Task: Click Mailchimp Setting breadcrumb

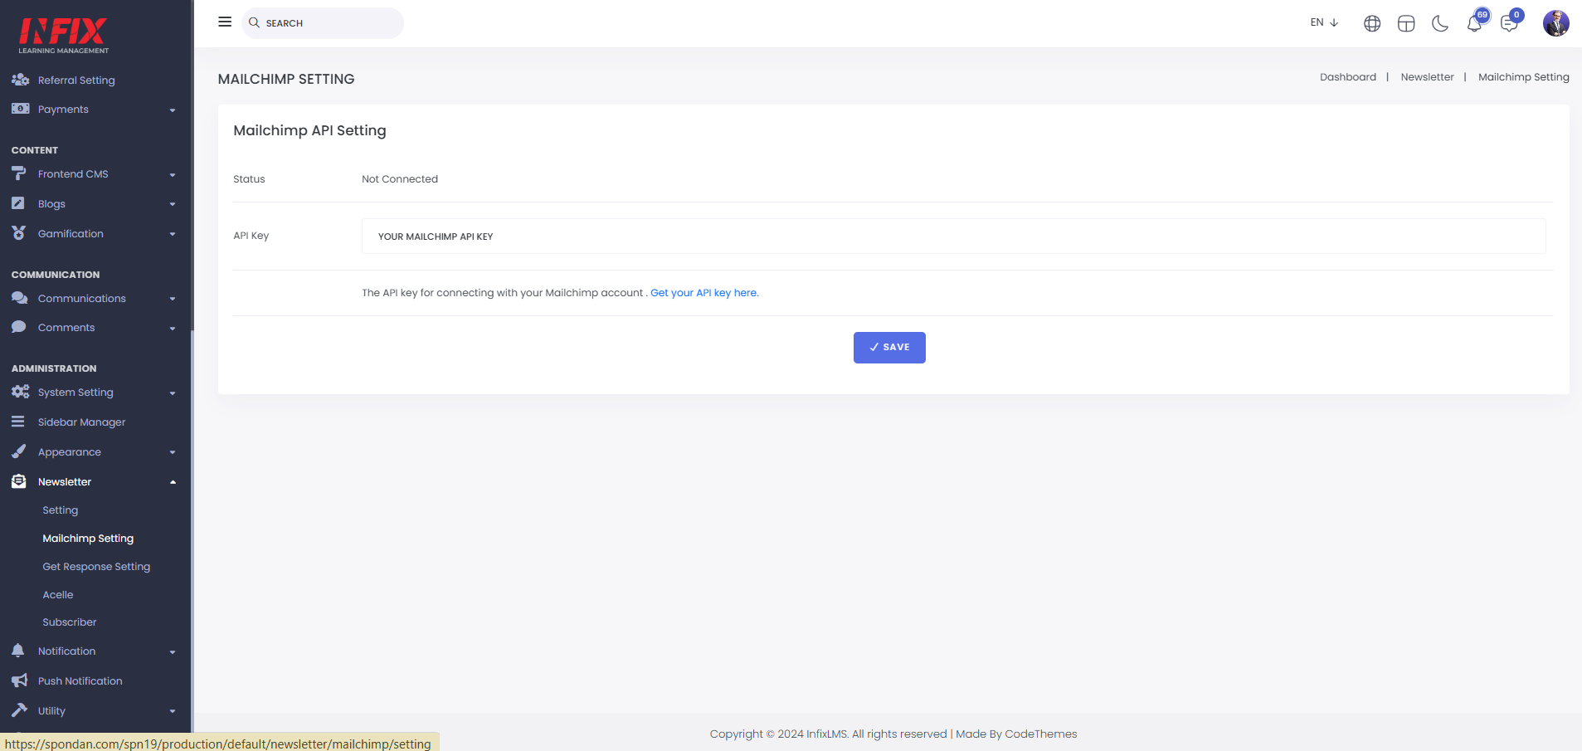Action: 1523,77
